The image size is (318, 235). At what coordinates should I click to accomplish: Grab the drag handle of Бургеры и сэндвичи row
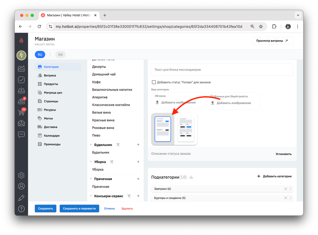[x=290, y=198]
